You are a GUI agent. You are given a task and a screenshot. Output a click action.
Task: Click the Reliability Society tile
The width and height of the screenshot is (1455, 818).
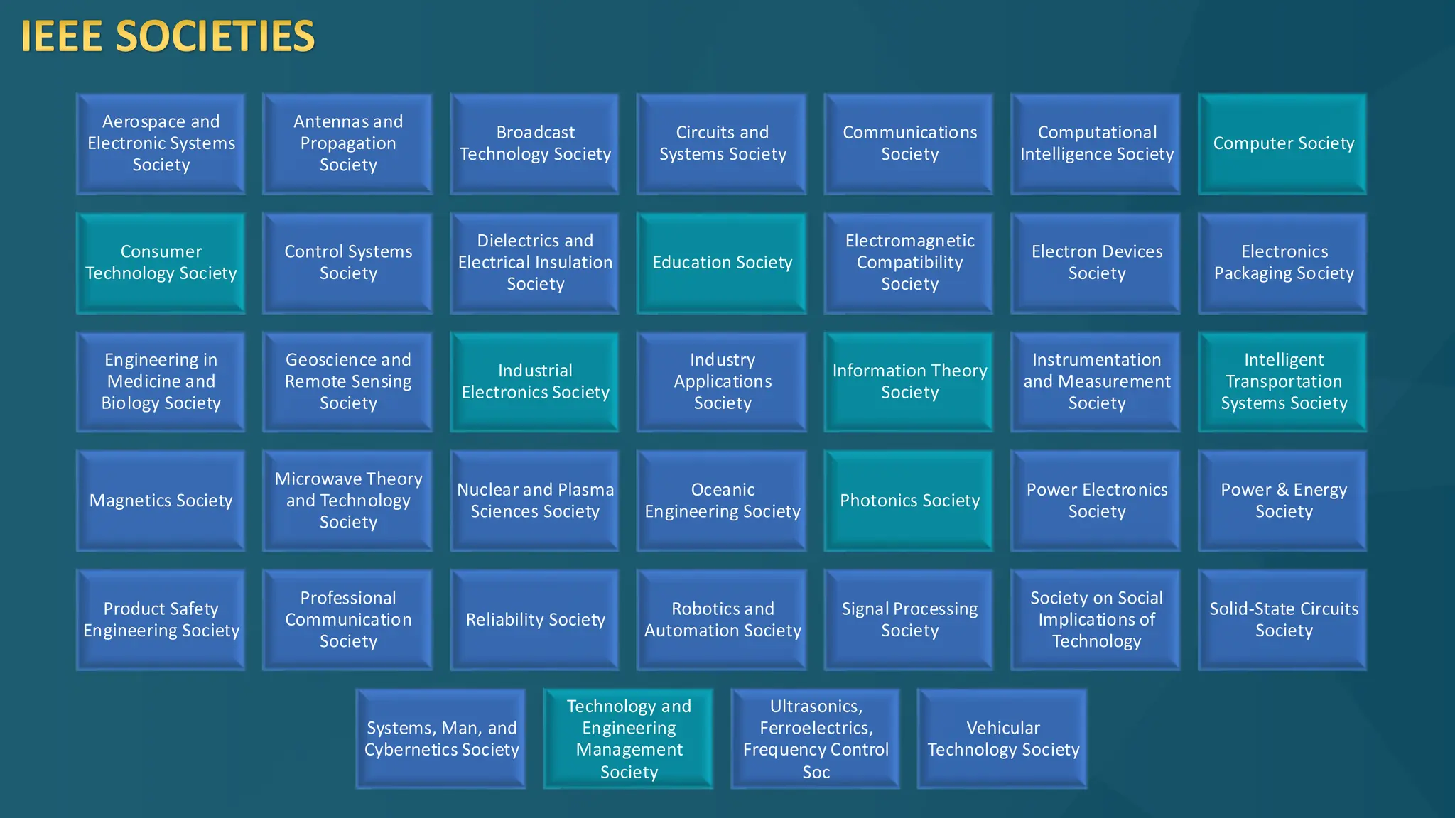[535, 620]
